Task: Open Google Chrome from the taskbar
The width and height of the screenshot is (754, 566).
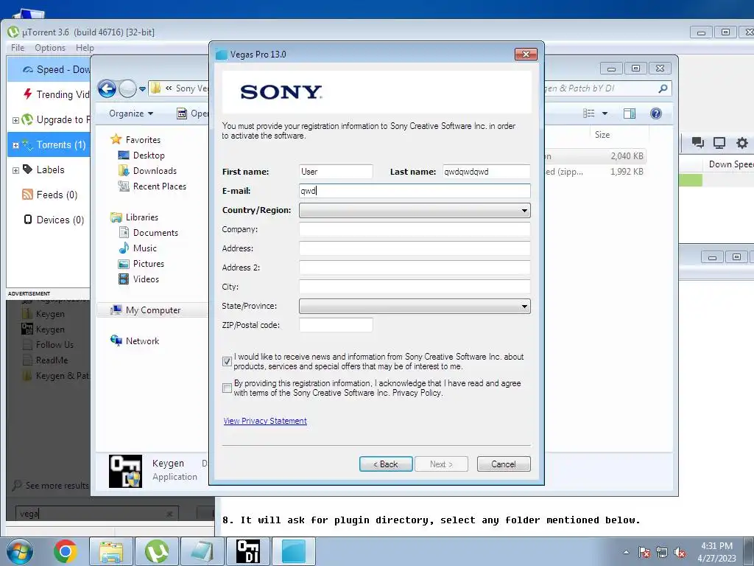Action: [66, 551]
